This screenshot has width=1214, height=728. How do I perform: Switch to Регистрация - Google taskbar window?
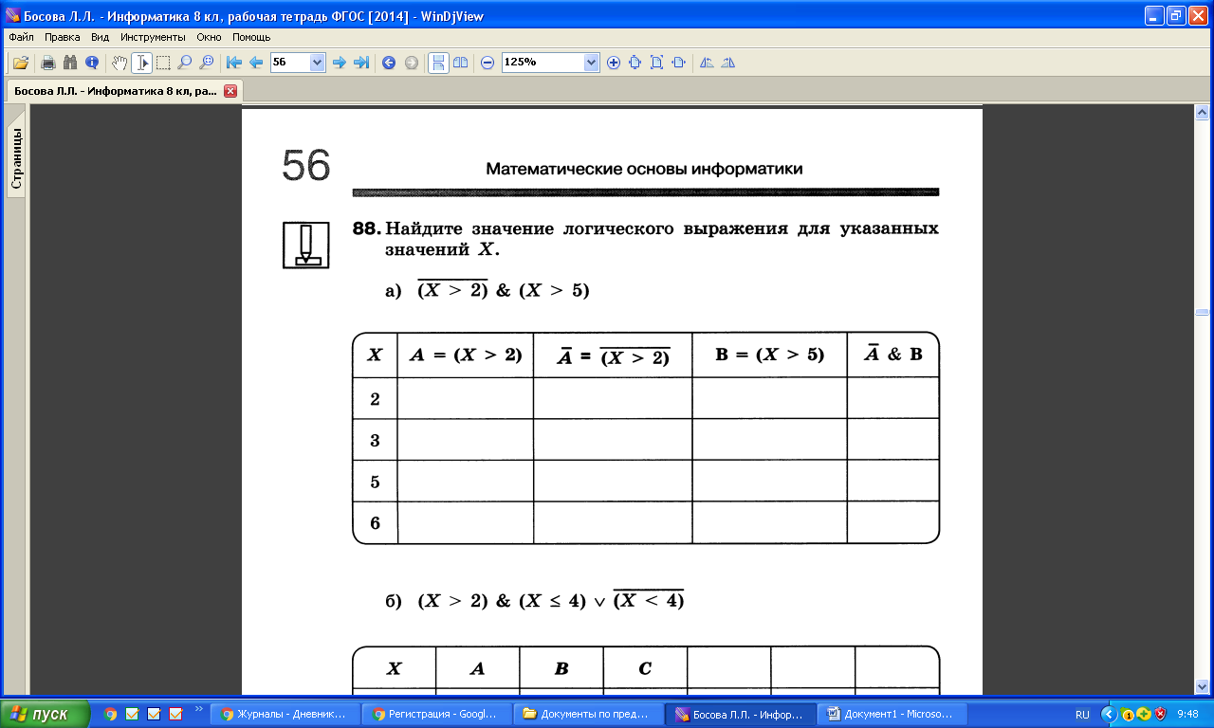435,714
